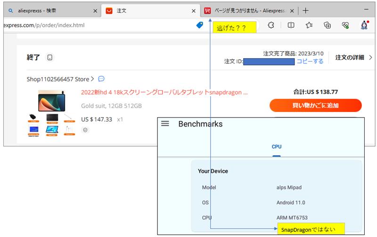The height and width of the screenshot is (237, 377).
Task: Open the Collections icon
Action: pos(327,25)
